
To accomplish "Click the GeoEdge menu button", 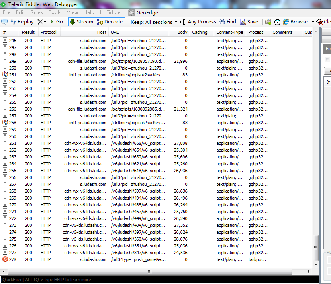I will [143, 12].
